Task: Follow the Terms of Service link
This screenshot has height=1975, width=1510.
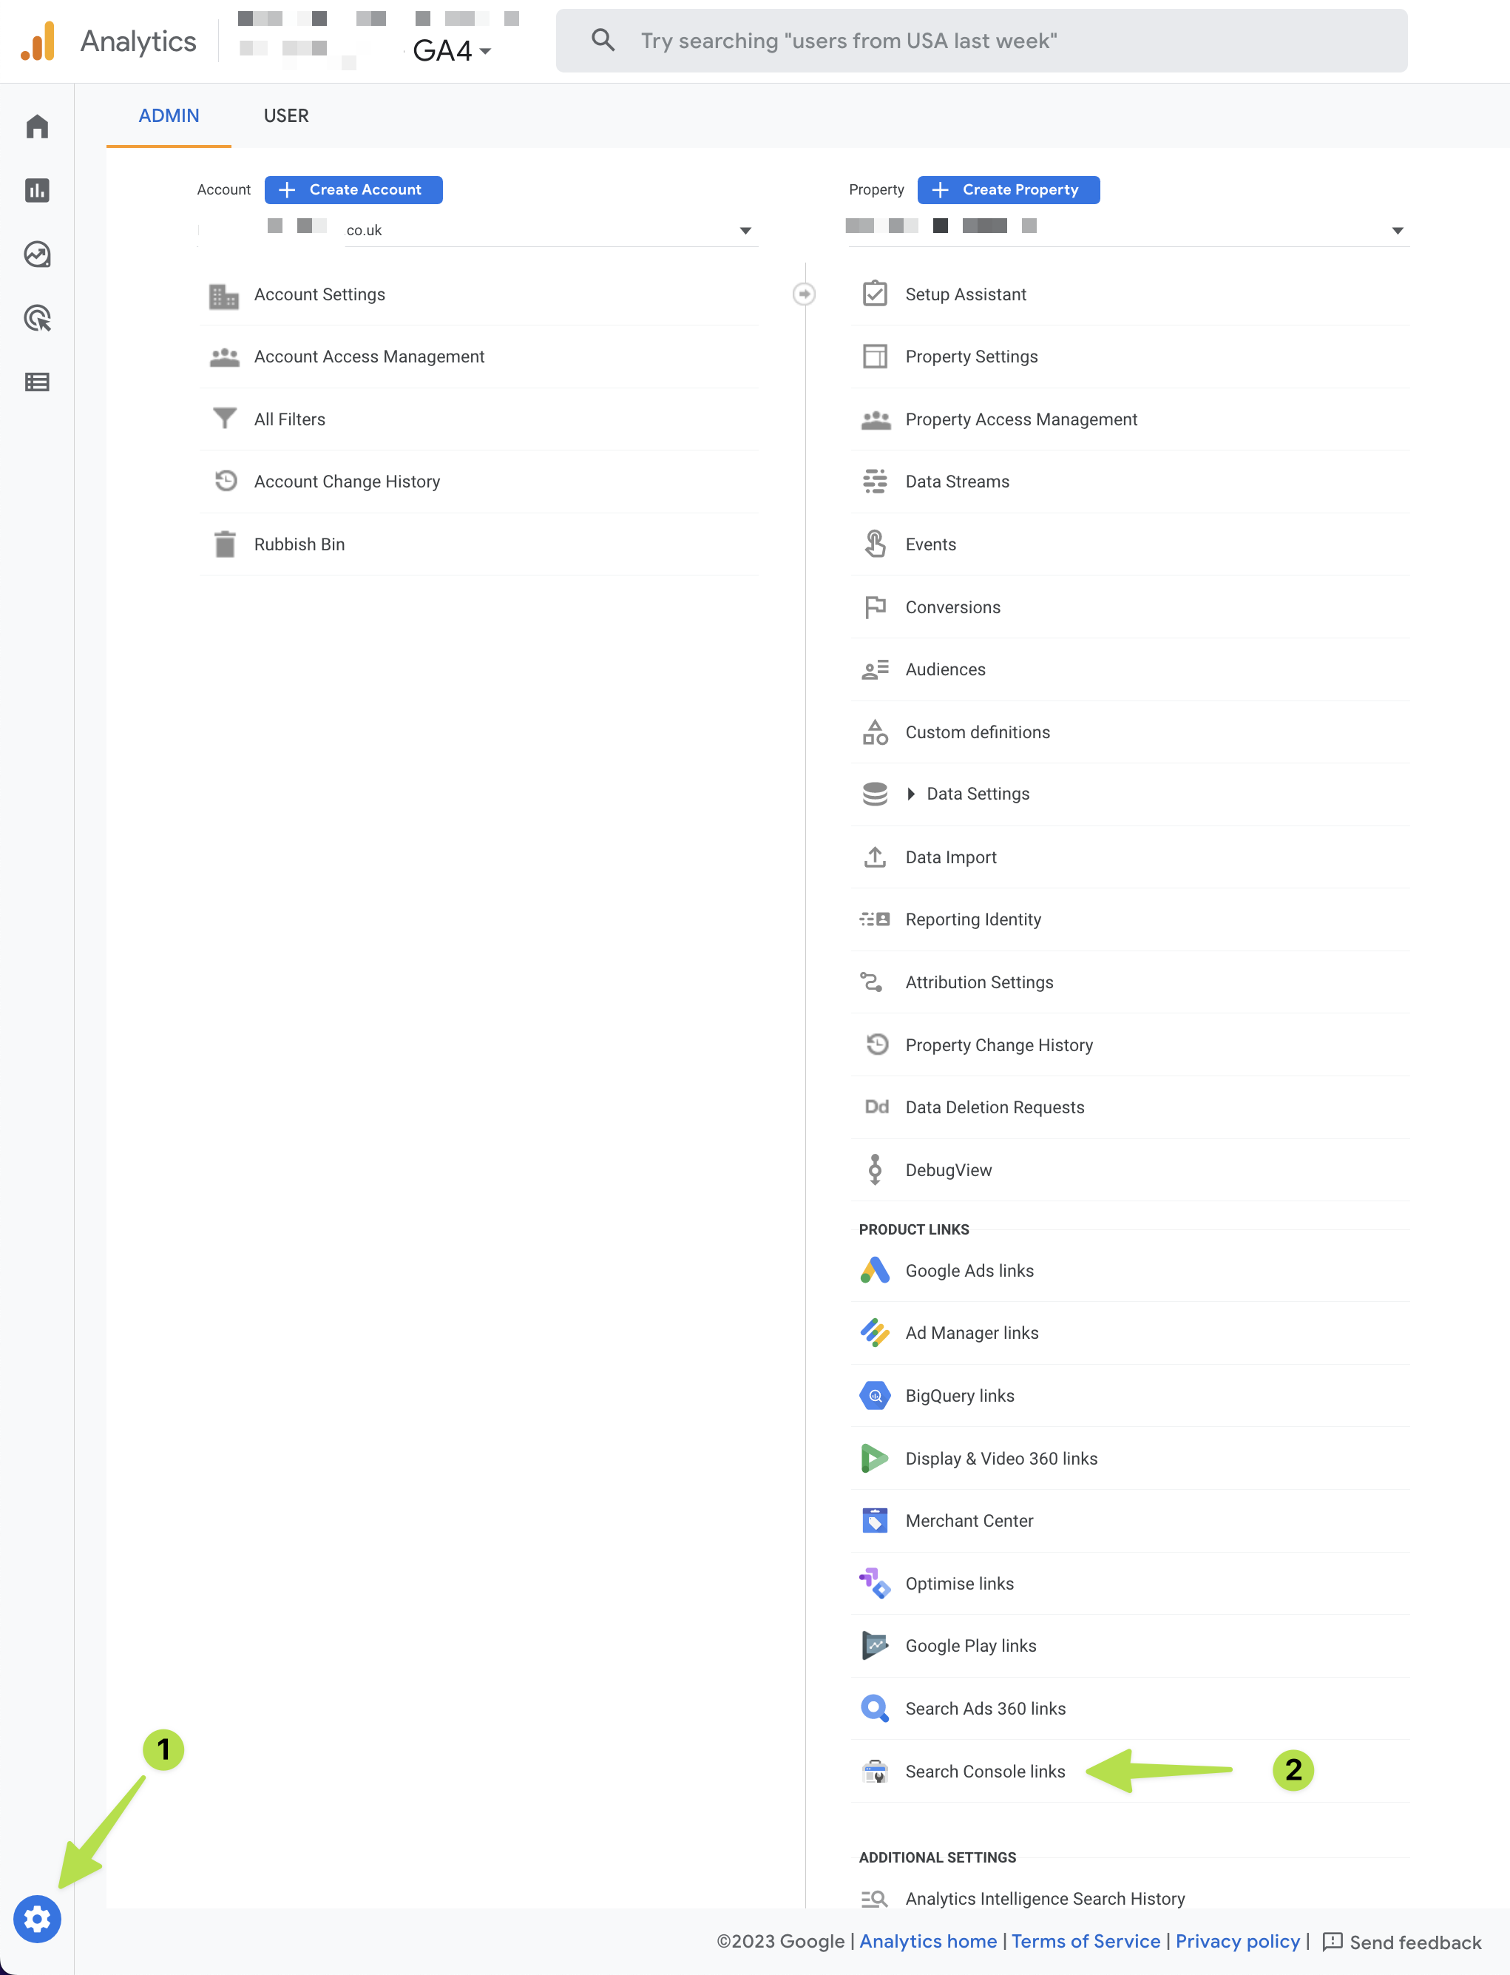Action: [x=1086, y=1941]
